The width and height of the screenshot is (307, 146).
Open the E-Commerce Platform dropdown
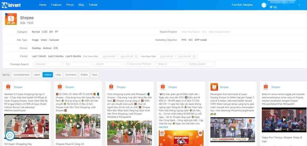[x=140, y=64]
